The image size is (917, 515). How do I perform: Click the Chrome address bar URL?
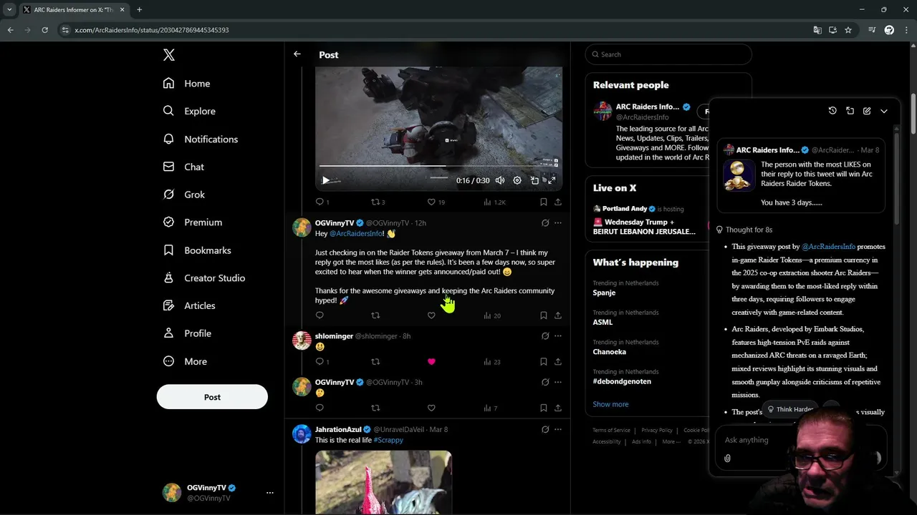coord(152,30)
